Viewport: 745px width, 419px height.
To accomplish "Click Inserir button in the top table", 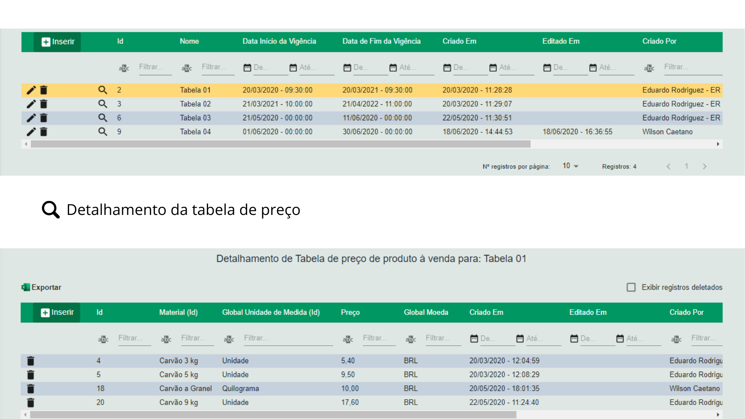I will click(x=57, y=42).
